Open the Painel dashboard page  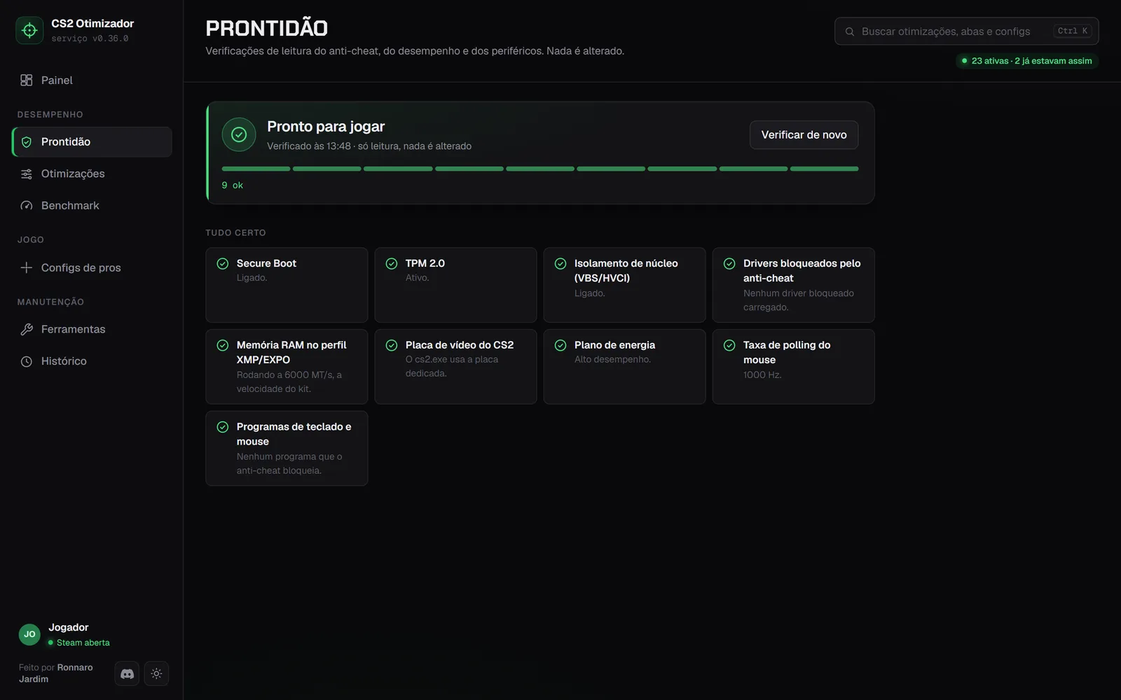coord(92,80)
